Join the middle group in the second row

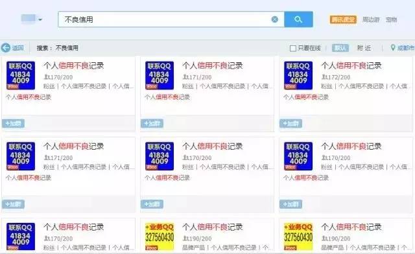[x=152, y=204]
